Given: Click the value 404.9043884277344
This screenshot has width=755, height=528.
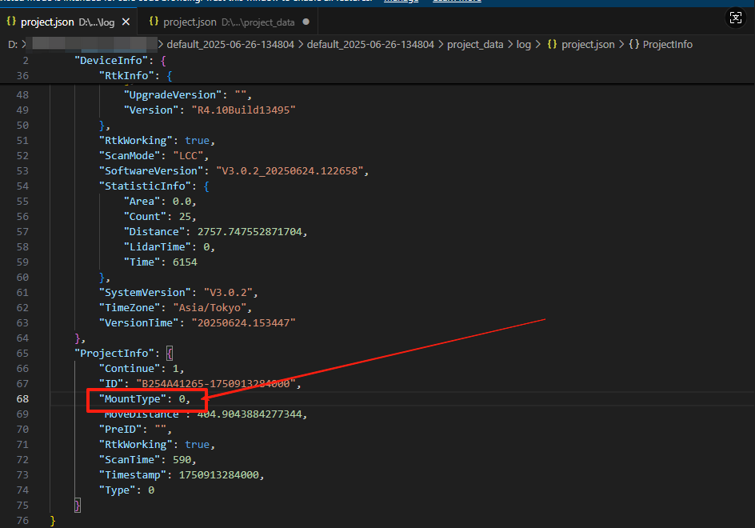Looking at the screenshot, I should point(249,414).
